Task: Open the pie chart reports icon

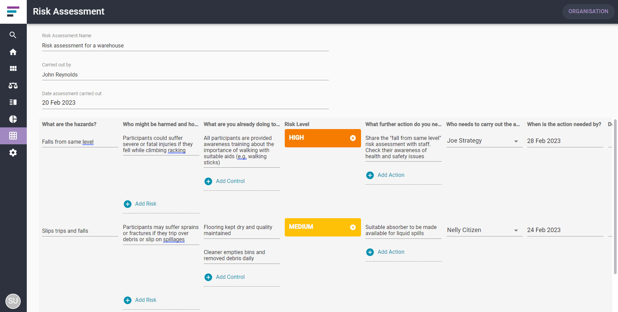Action: (x=13, y=119)
